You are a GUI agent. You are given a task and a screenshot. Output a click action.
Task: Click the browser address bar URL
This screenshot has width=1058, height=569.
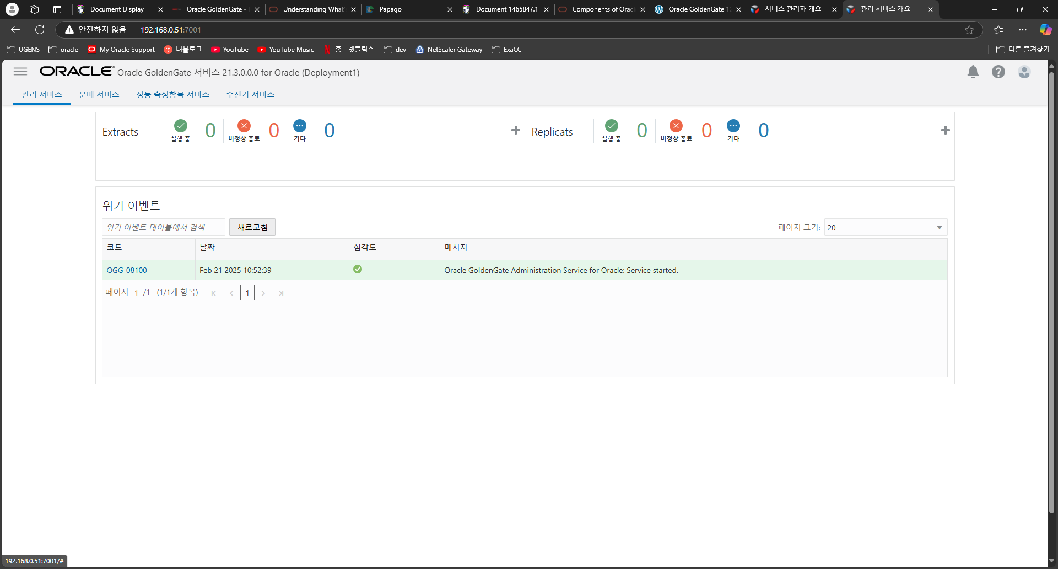[171, 30]
